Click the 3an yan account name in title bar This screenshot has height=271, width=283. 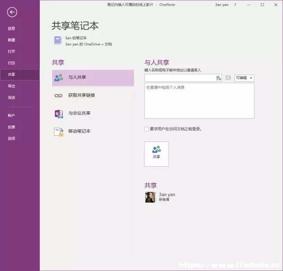click(x=222, y=5)
